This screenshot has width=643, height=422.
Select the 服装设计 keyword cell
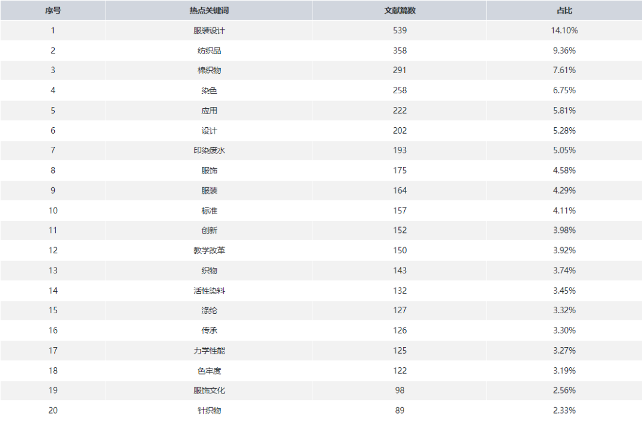(209, 31)
